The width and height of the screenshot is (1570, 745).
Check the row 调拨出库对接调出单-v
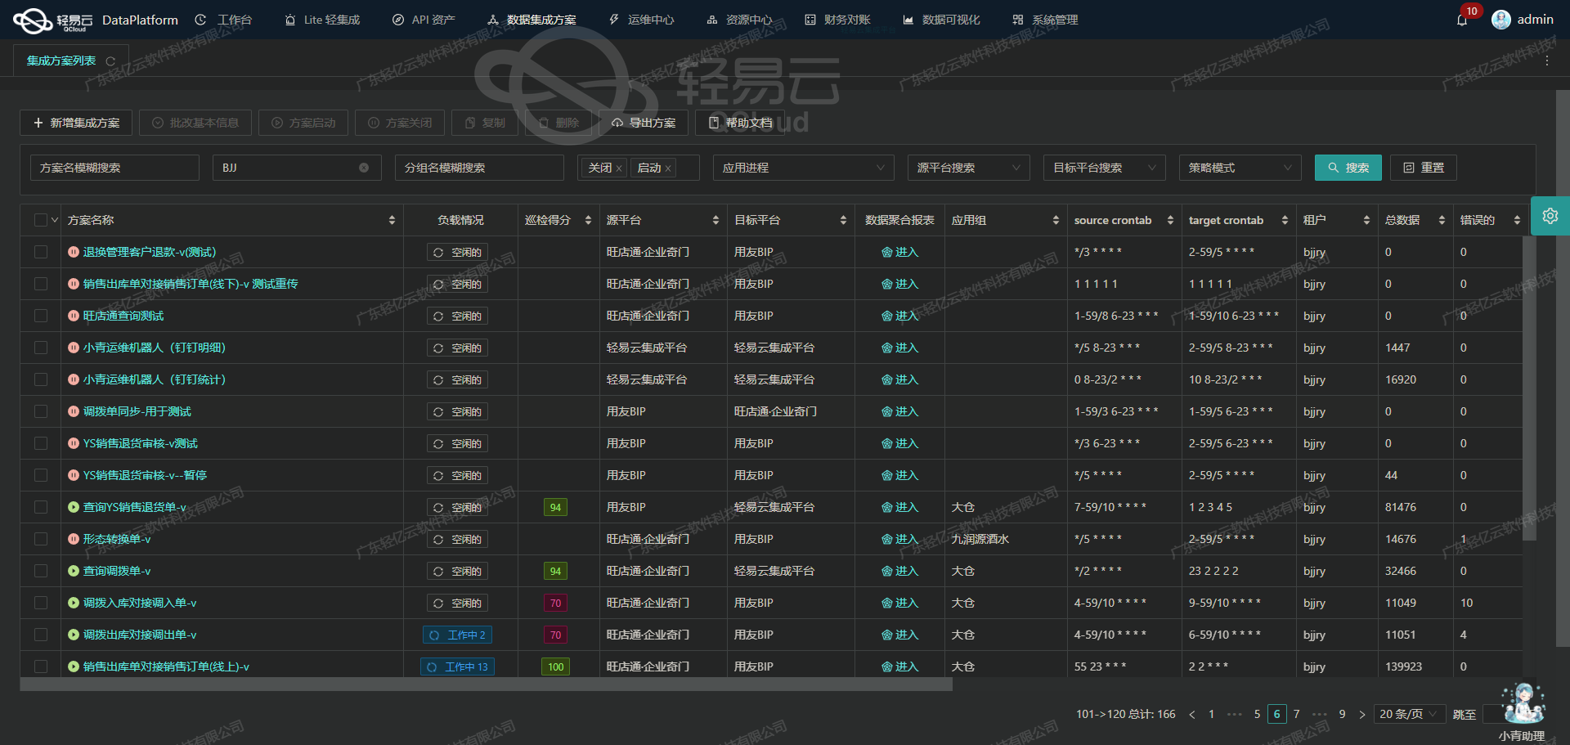click(x=41, y=635)
